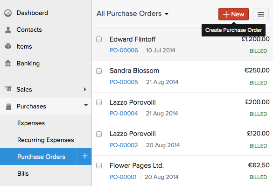Viewport: 273px width, 186px height.
Task: Open Dashboard in the sidebar
Action: 32,13
